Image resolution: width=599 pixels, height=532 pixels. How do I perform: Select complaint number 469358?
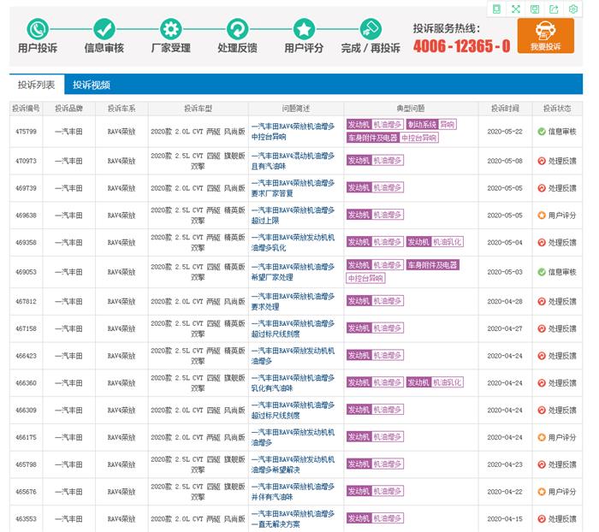click(x=26, y=243)
